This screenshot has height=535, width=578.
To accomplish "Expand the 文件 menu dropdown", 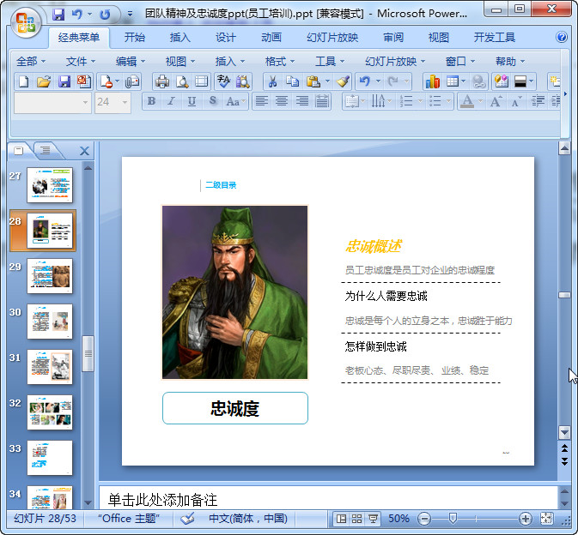I will coord(81,61).
